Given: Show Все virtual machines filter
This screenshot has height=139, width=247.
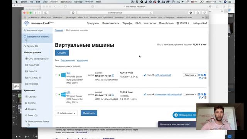Looking at the screenshot, I should (57, 60).
